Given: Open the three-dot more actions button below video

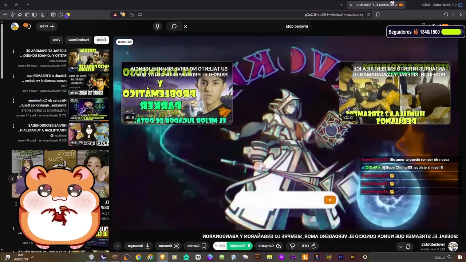Looking at the screenshot, I should (117, 246).
